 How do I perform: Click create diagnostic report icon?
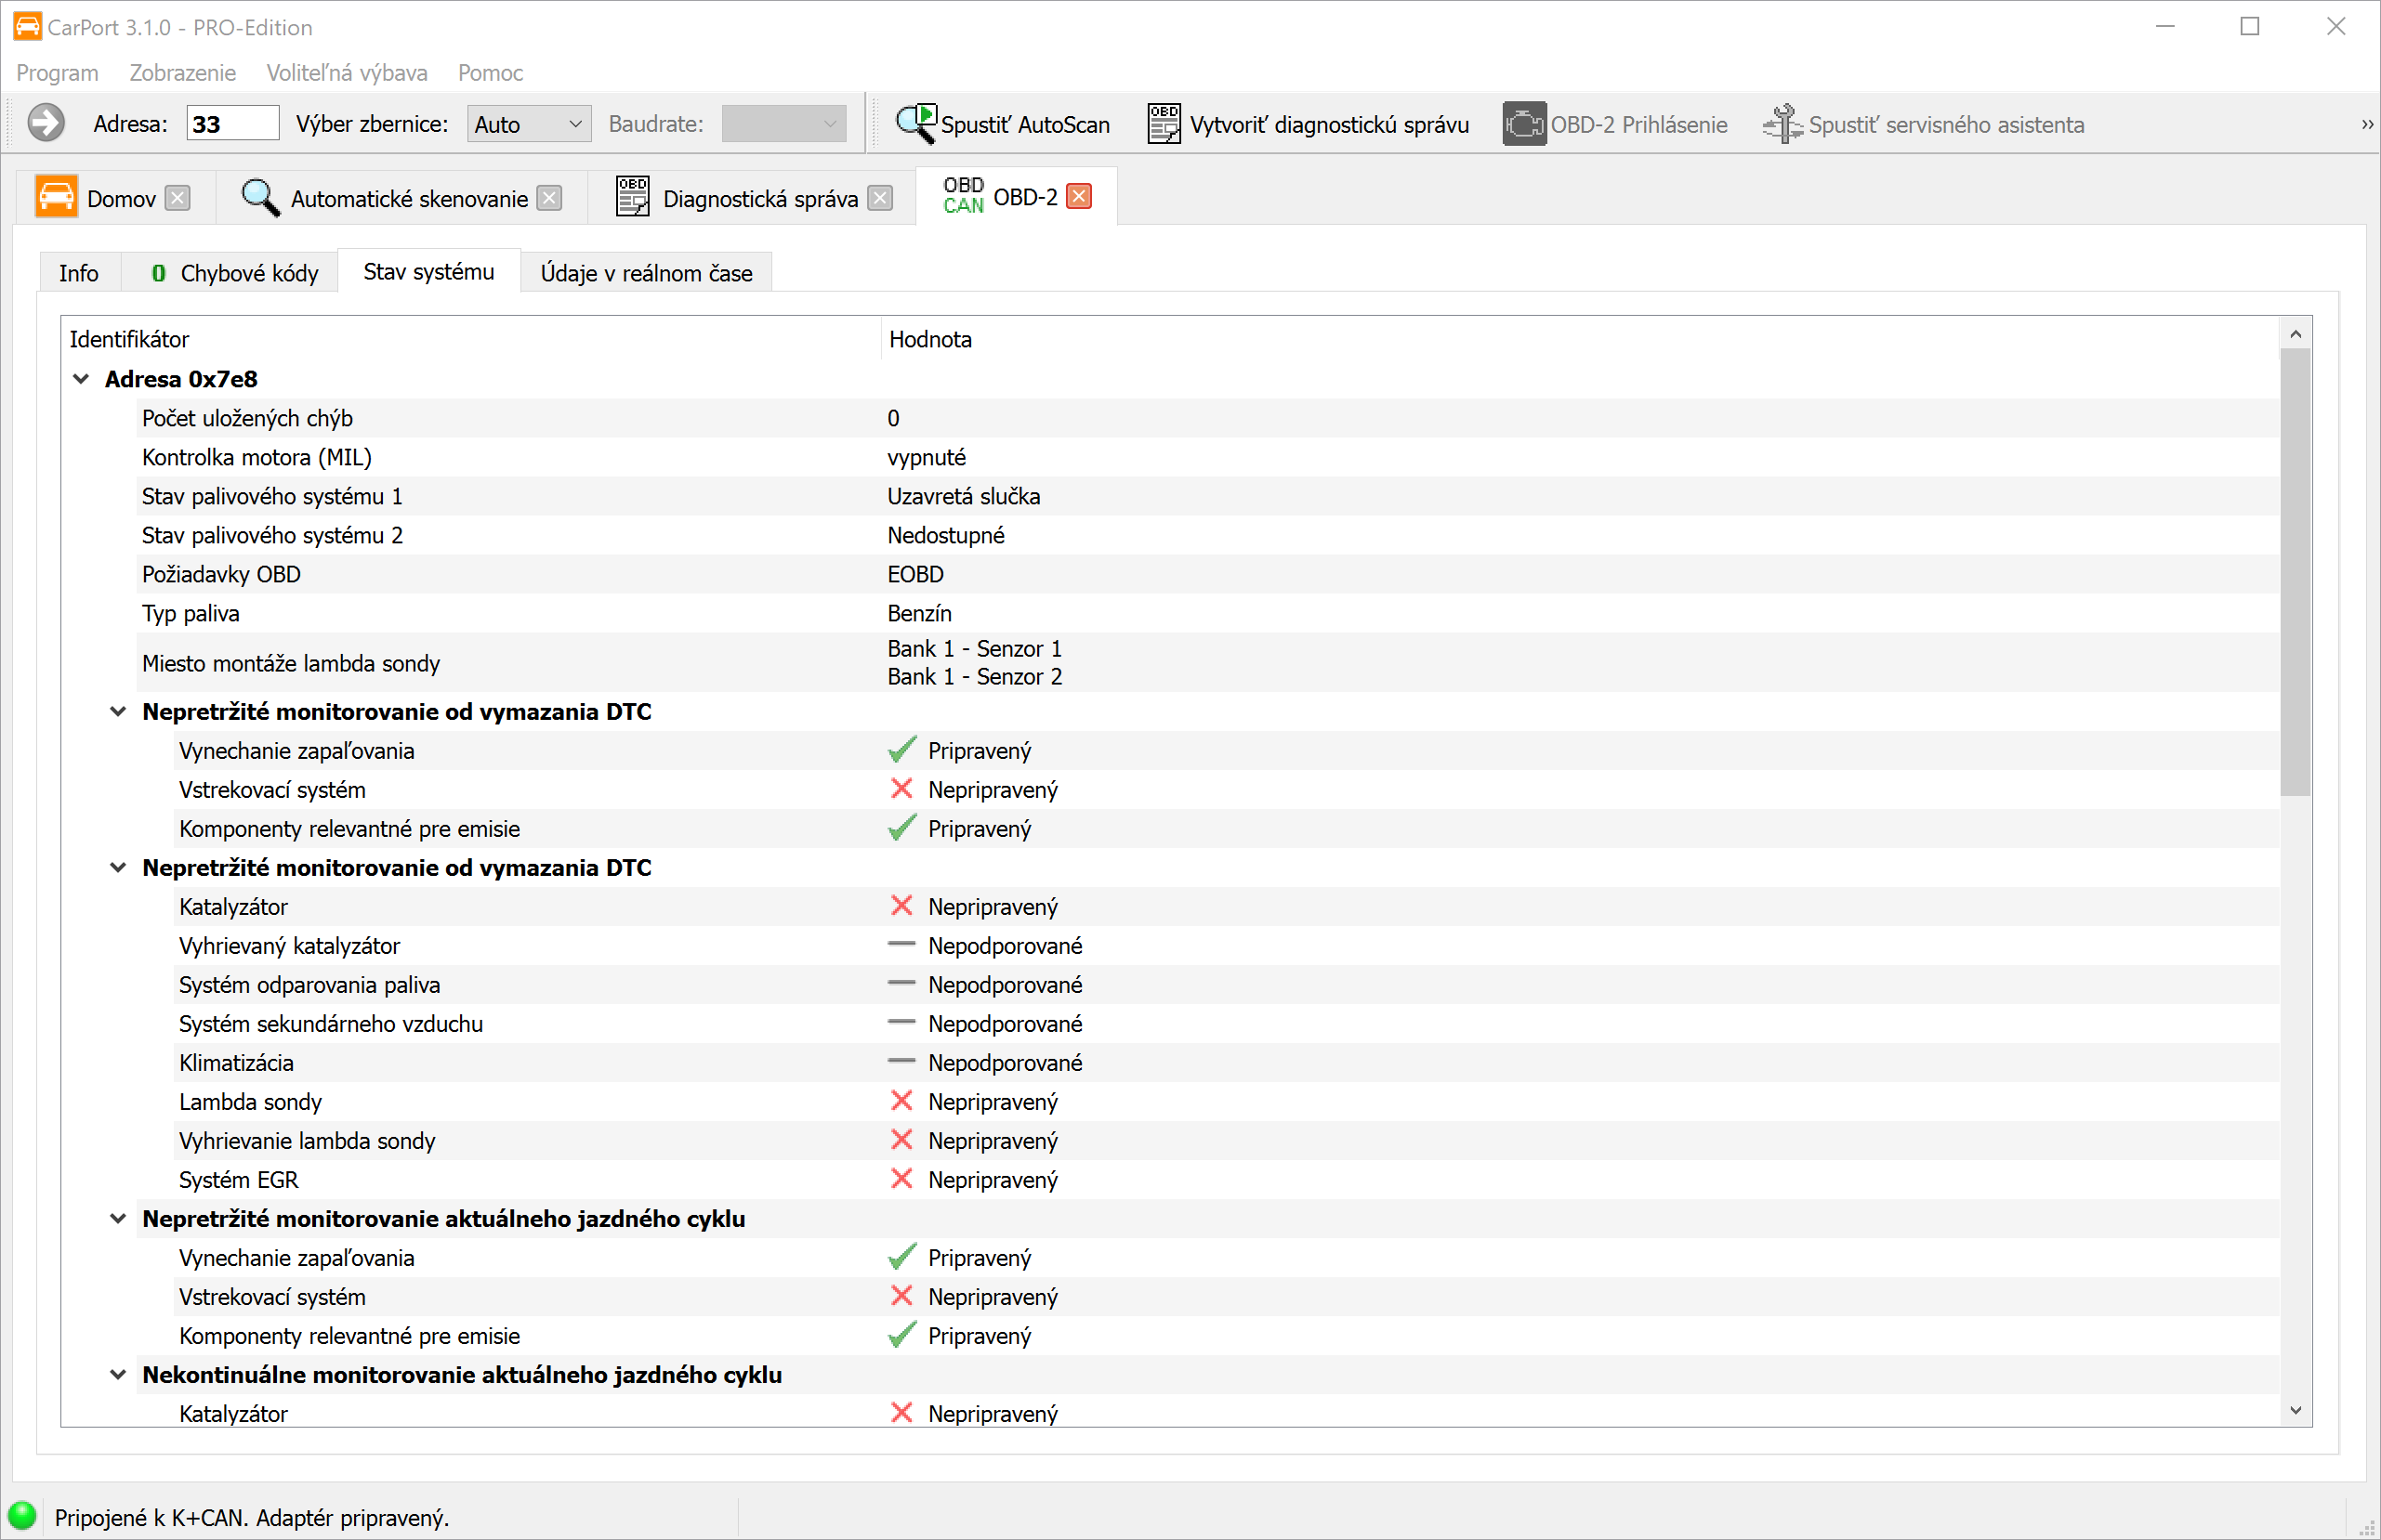tap(1163, 124)
